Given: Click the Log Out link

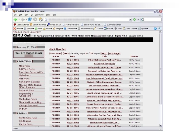Looking at the screenshot, I should [x=23, y=108].
